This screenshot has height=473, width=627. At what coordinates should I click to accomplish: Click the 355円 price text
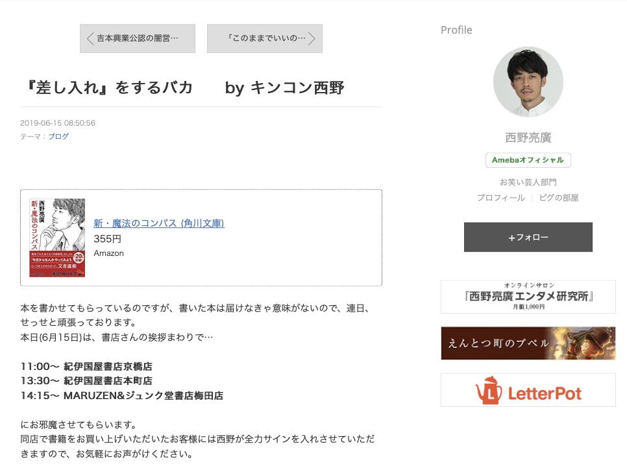(108, 239)
